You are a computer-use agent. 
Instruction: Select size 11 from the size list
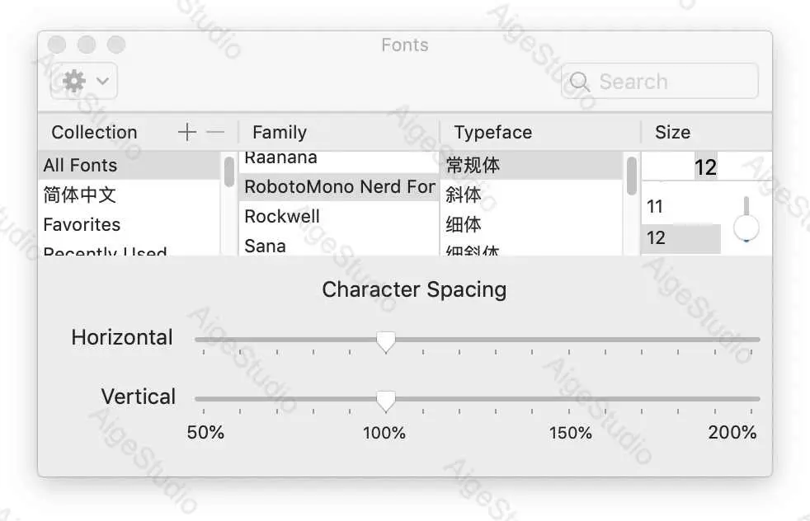click(656, 207)
